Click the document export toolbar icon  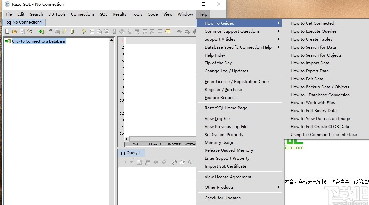[99, 31]
